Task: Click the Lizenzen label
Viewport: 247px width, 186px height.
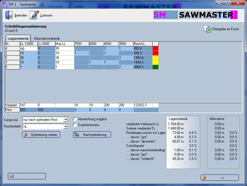Action: pyautogui.click(x=46, y=15)
